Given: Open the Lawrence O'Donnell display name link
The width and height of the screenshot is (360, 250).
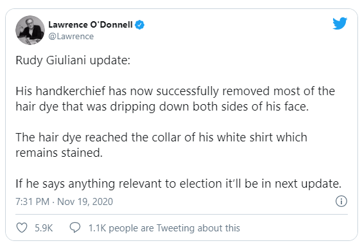Looking at the screenshot, I should (x=90, y=24).
